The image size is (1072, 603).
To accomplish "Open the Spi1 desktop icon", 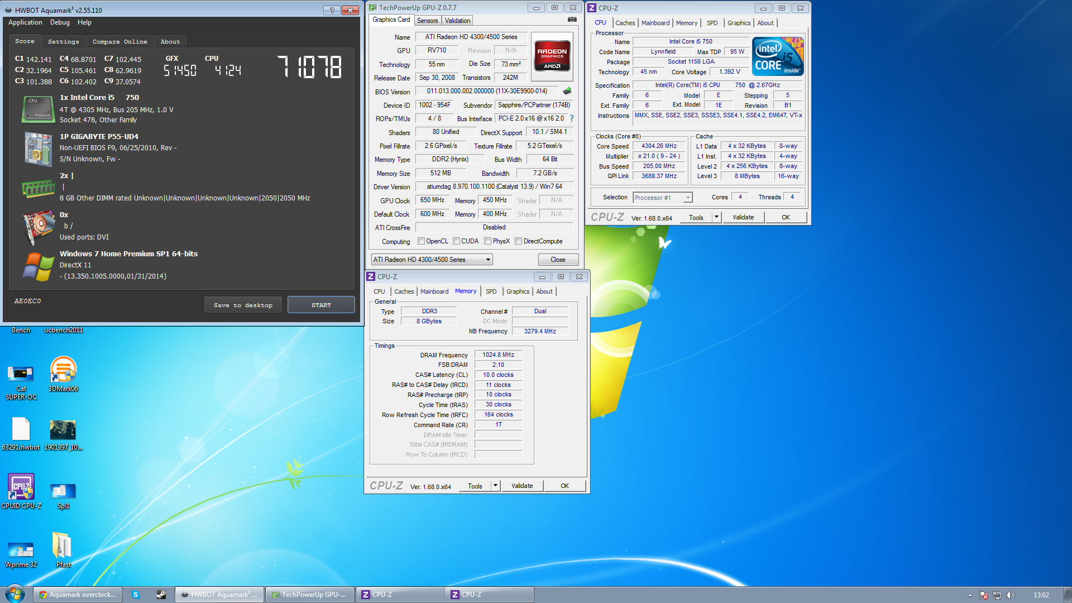I will tap(63, 496).
